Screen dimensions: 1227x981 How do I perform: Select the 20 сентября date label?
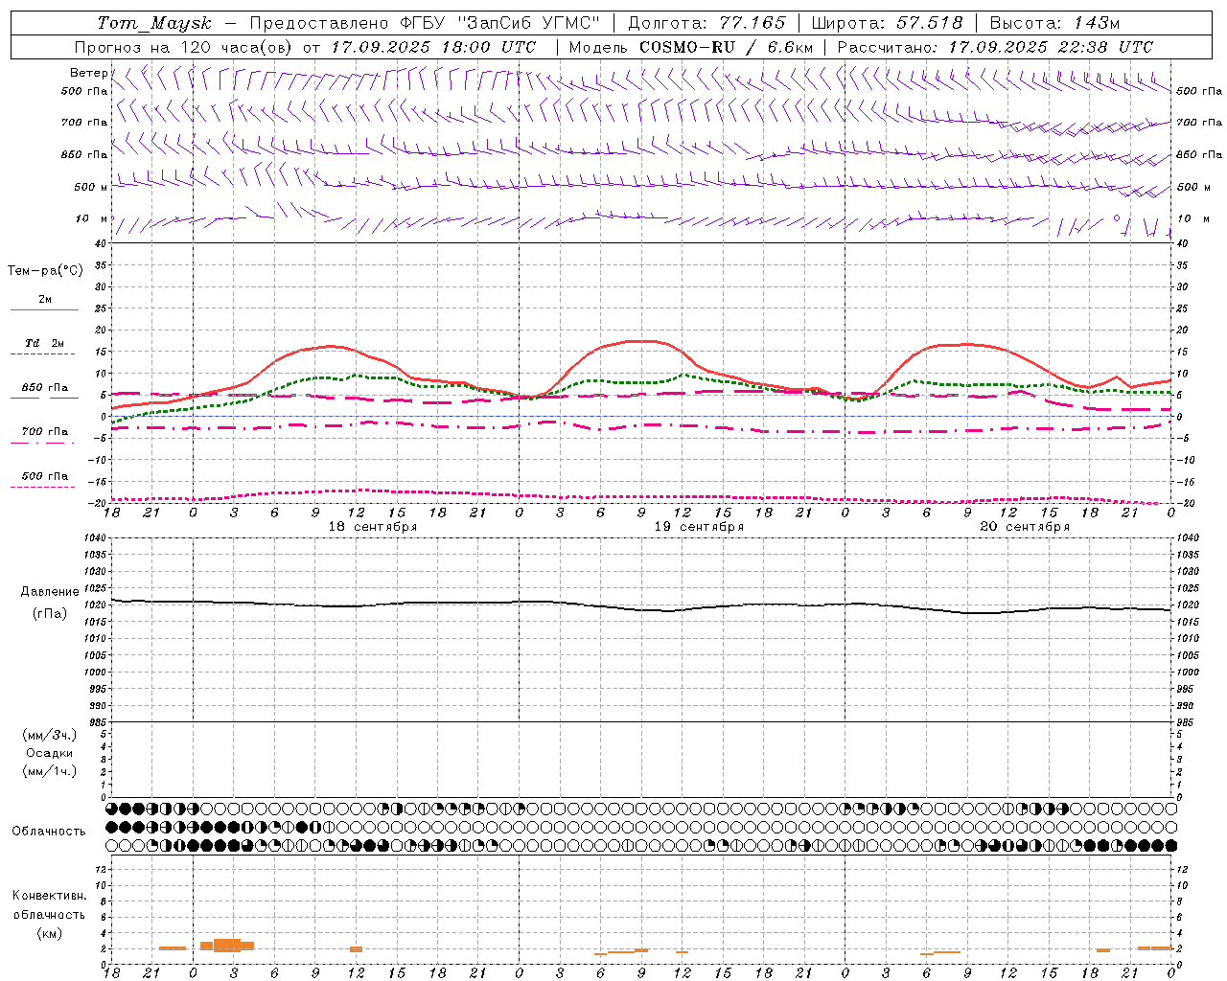click(x=1025, y=527)
